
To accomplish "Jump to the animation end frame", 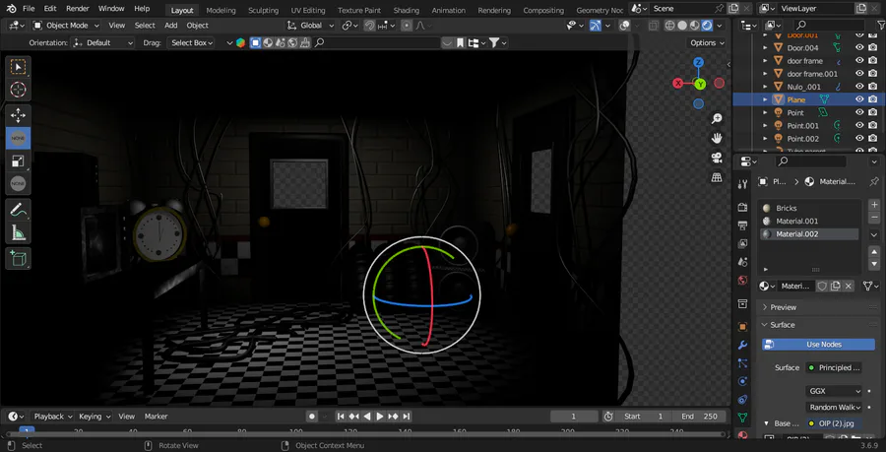I will click(406, 417).
